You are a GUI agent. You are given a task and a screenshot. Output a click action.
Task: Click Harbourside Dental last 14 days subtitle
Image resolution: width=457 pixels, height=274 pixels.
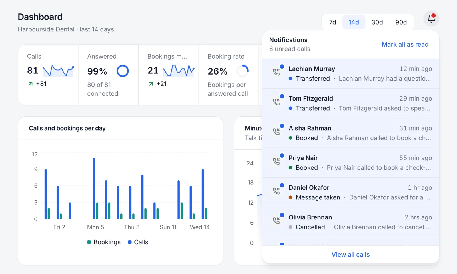click(66, 29)
